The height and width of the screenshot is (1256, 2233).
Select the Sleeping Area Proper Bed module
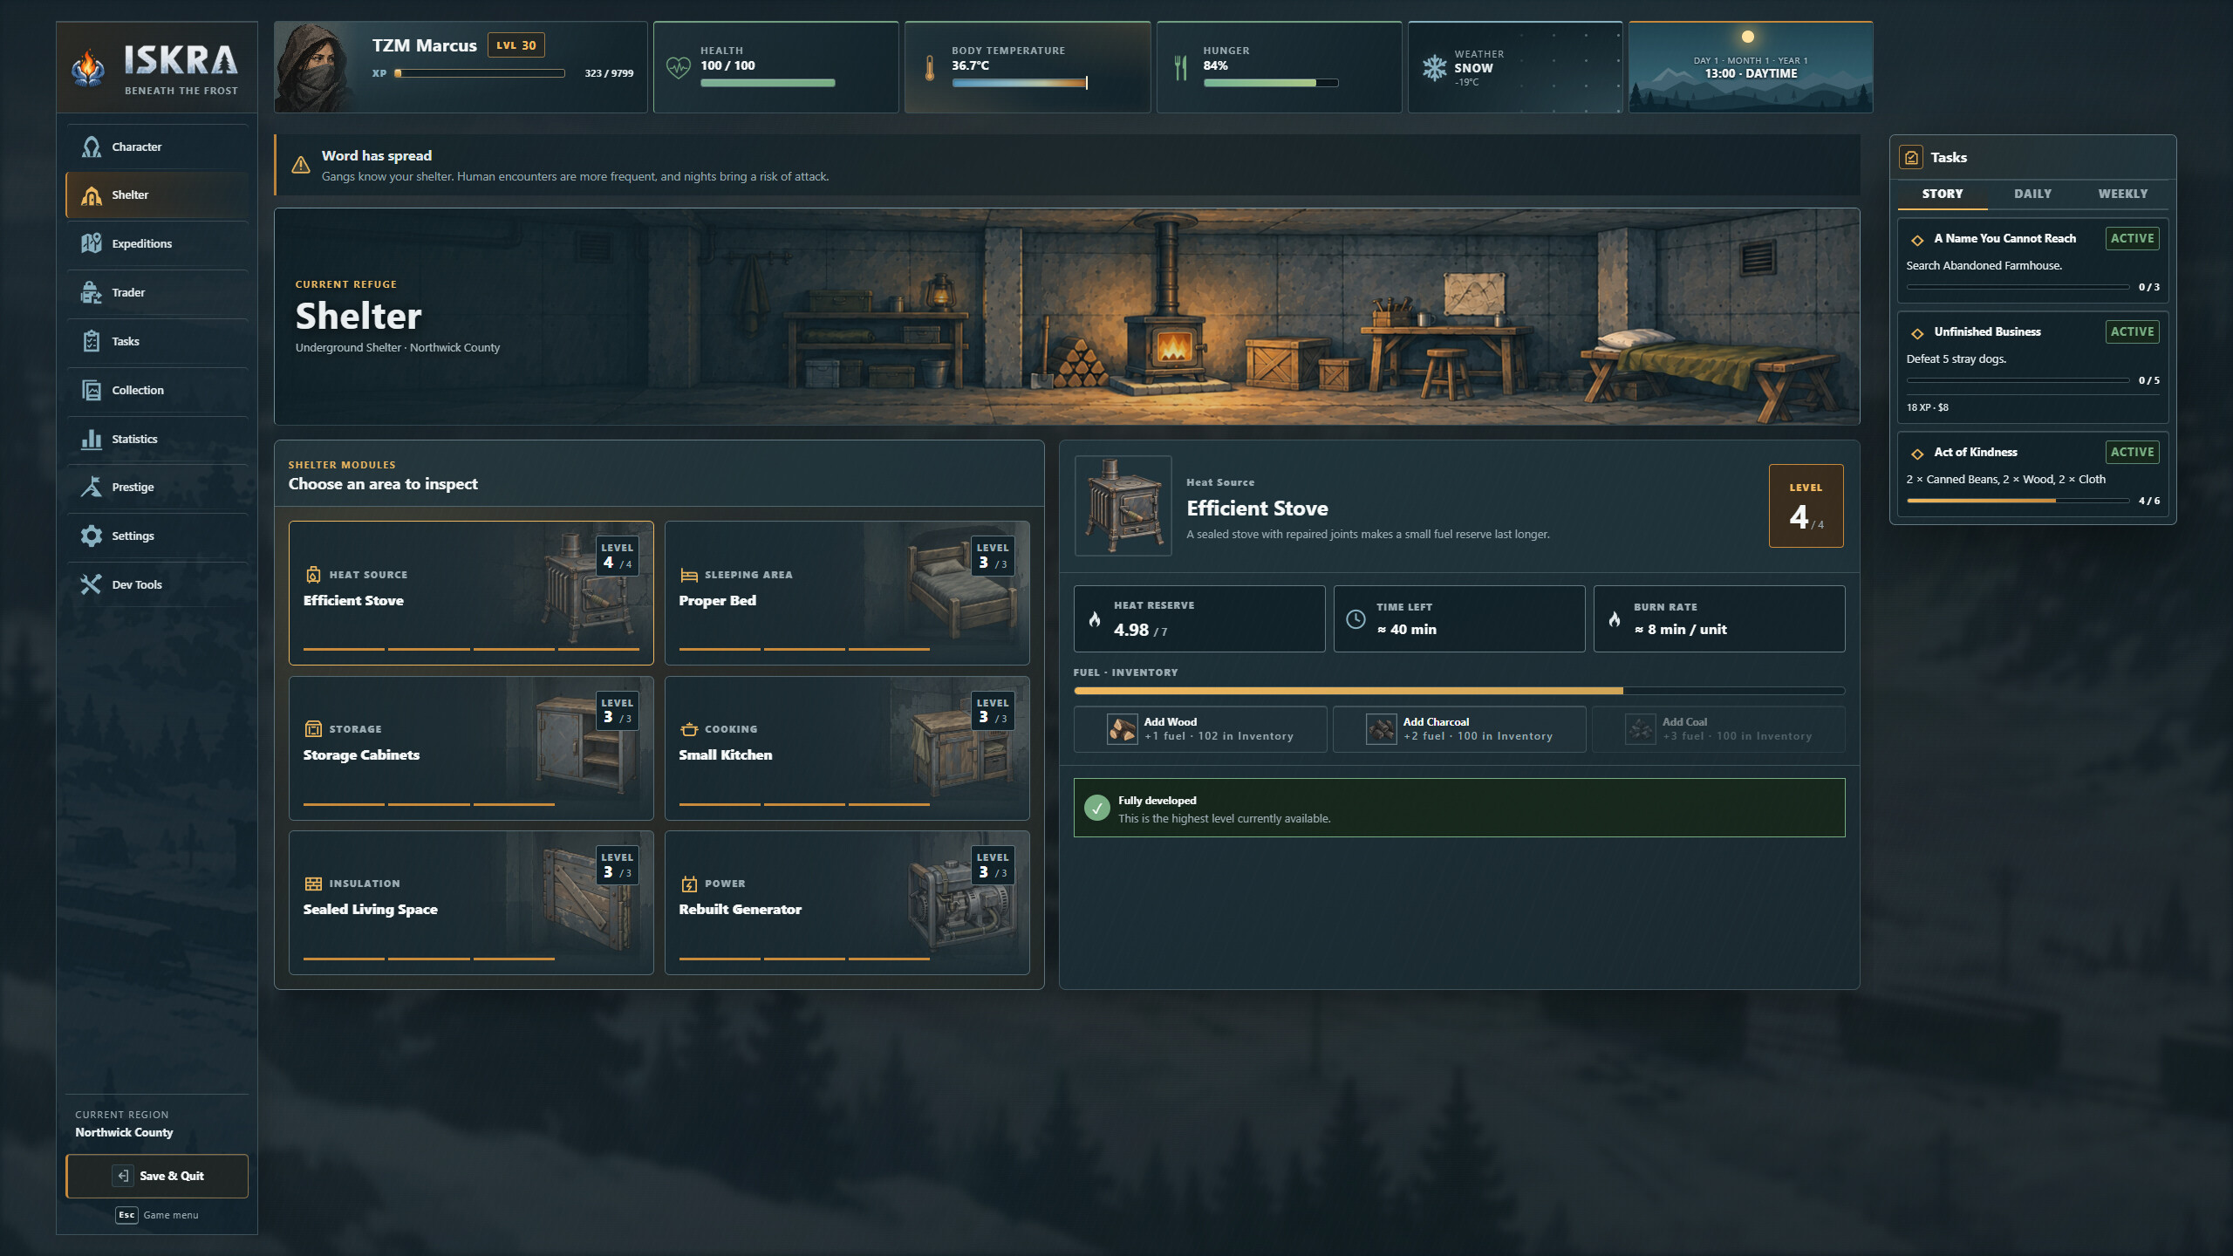pyautogui.click(x=847, y=593)
